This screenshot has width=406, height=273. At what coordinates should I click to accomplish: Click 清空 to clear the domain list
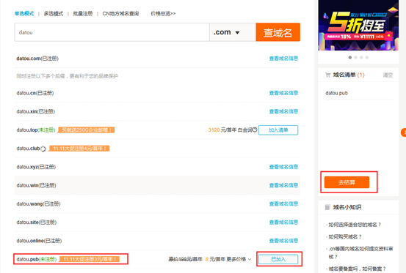(388, 75)
